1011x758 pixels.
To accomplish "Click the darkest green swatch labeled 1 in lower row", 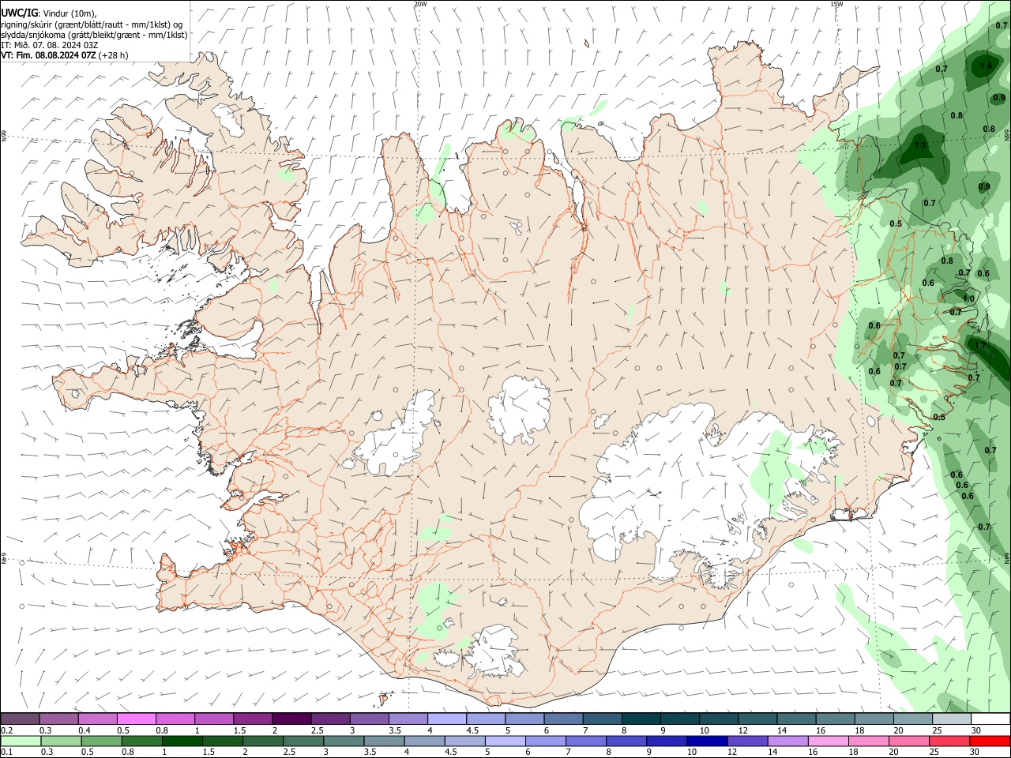I will [182, 741].
